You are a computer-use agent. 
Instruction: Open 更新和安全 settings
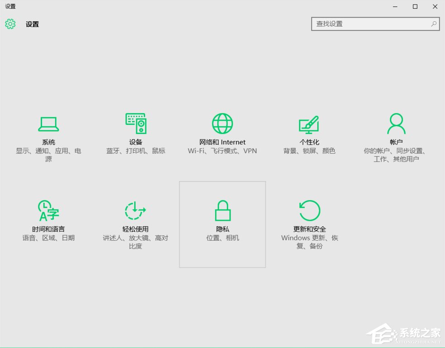pos(309,222)
